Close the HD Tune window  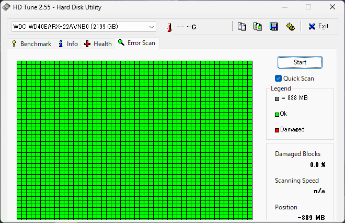332,7
